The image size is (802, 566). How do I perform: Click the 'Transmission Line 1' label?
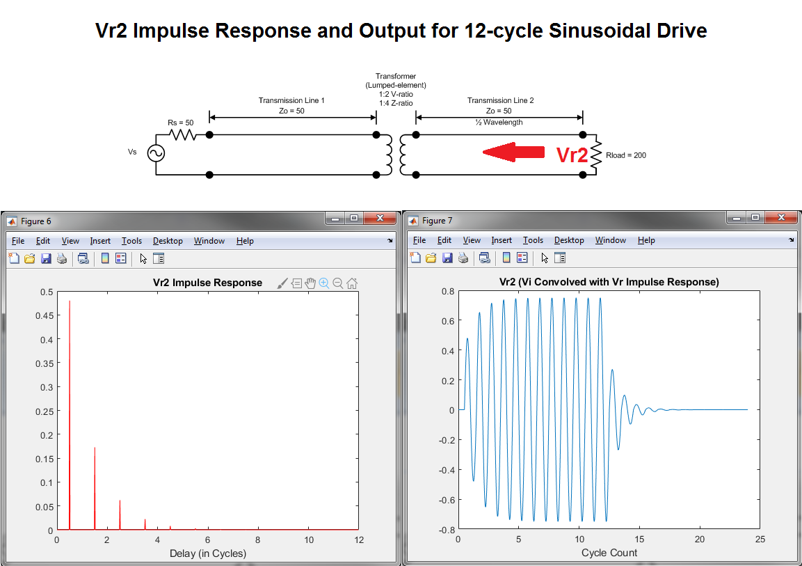[291, 101]
